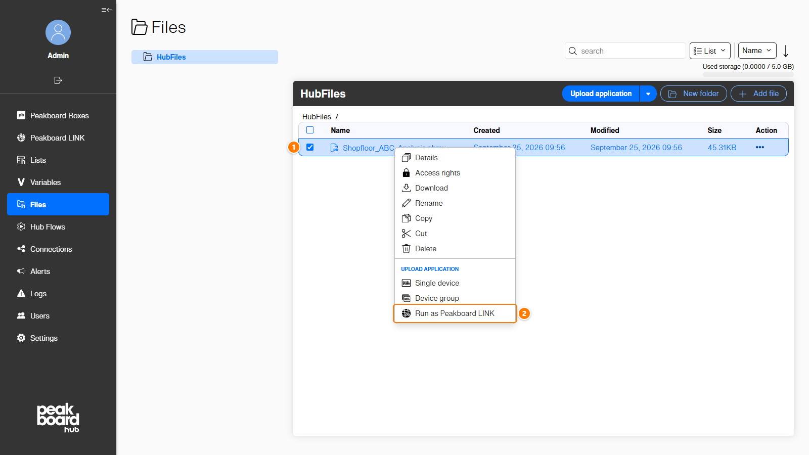Click the Modified date September 25, 2026 09:56
The image size is (809, 455).
click(636, 148)
